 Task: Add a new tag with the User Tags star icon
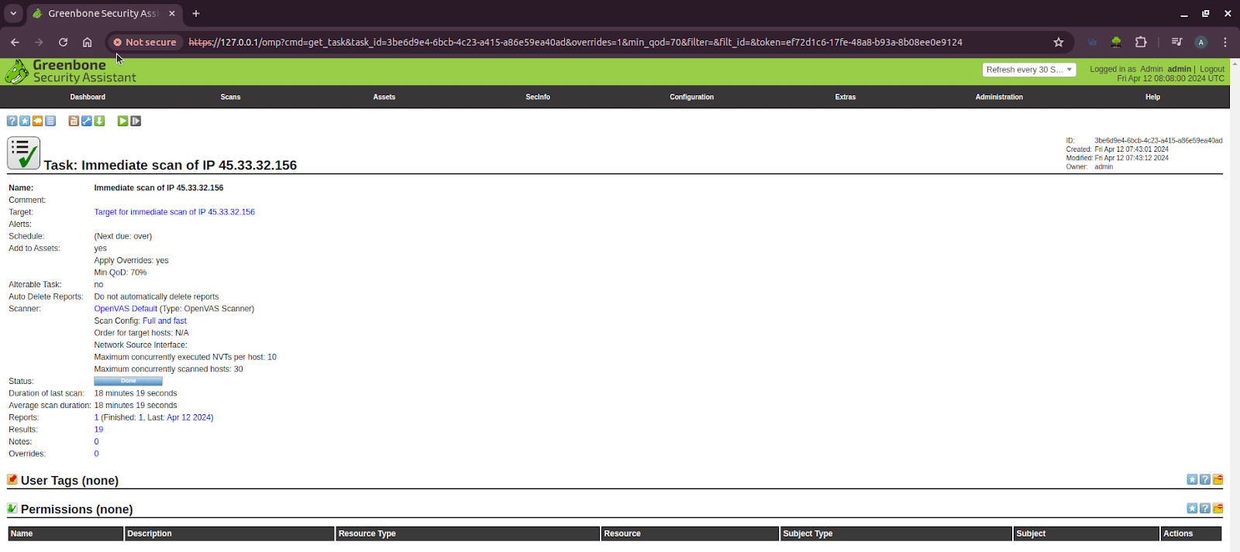click(x=1192, y=479)
